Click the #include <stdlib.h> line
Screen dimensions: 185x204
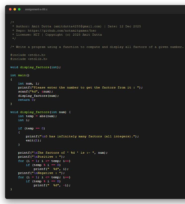coord(29,59)
